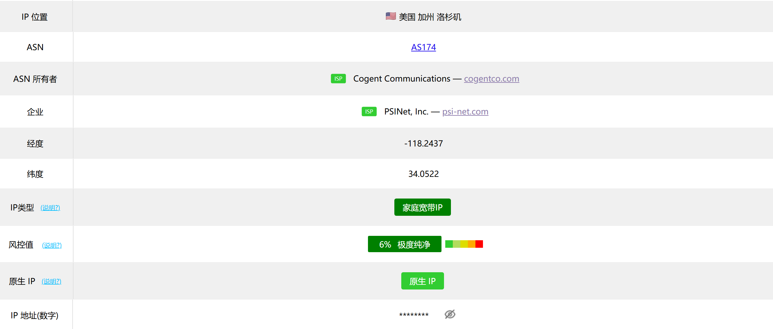Click the ASN 所有者 row label
773x329 pixels.
[x=35, y=79]
